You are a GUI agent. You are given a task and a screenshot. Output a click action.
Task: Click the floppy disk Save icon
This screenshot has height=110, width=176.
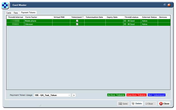click(120, 104)
